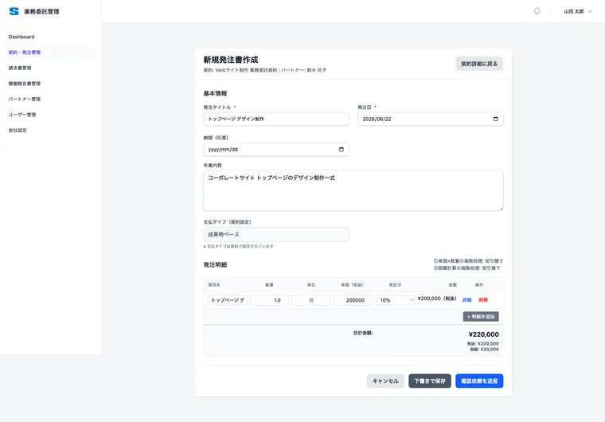Click the ＋明細を追加 button

pos(481,317)
